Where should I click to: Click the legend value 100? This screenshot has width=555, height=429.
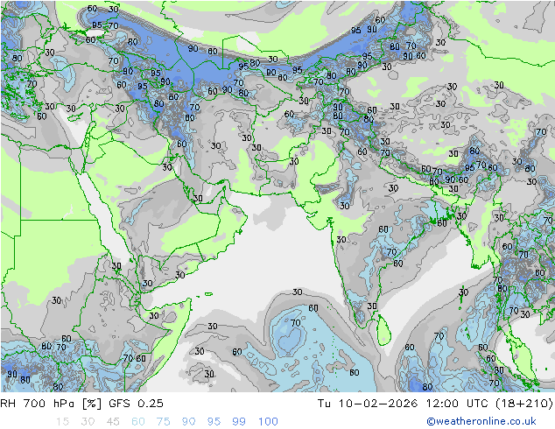pyautogui.click(x=268, y=421)
